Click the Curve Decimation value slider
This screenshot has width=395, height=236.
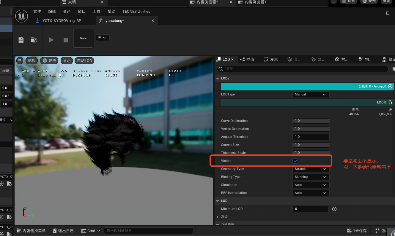click(x=311, y=121)
